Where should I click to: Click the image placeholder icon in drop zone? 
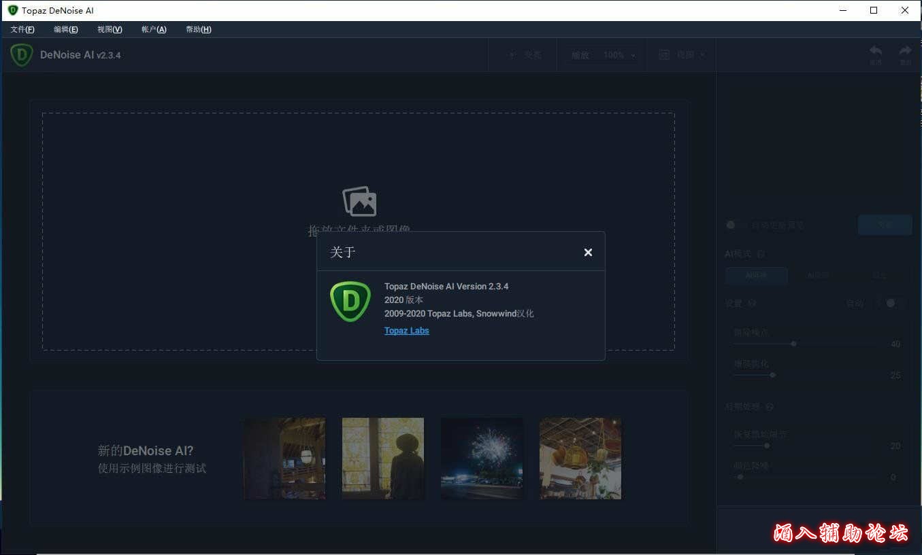pos(359,202)
